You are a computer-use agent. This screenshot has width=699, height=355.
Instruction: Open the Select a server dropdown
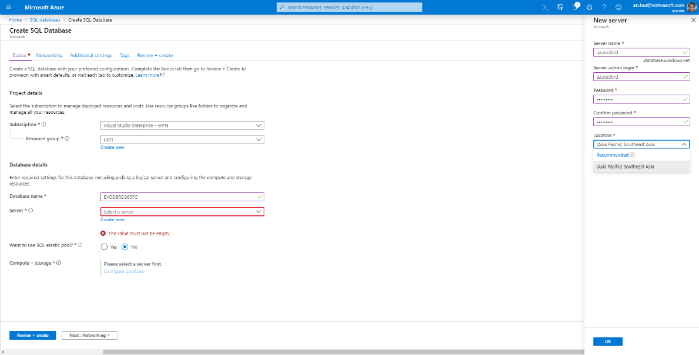[x=182, y=212]
